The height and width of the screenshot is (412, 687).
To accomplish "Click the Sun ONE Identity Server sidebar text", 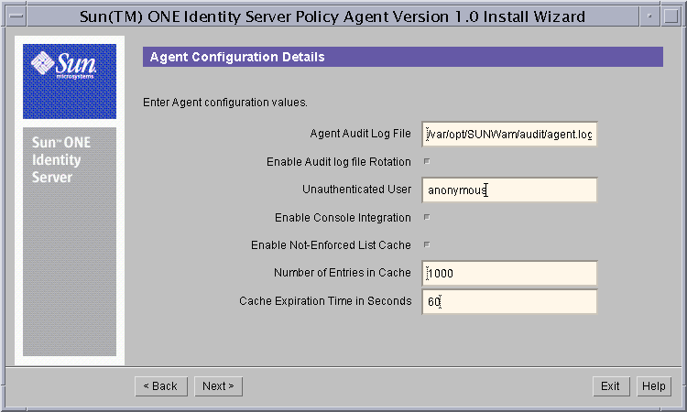I will click(x=60, y=160).
